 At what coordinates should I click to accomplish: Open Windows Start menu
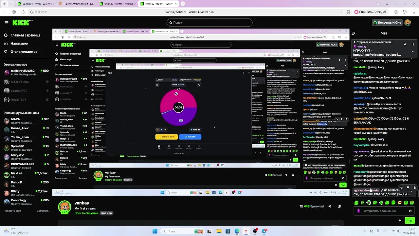155,231
